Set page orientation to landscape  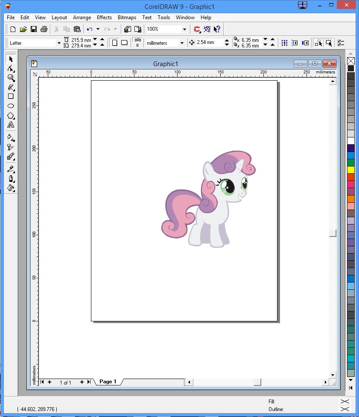pyautogui.click(x=124, y=42)
